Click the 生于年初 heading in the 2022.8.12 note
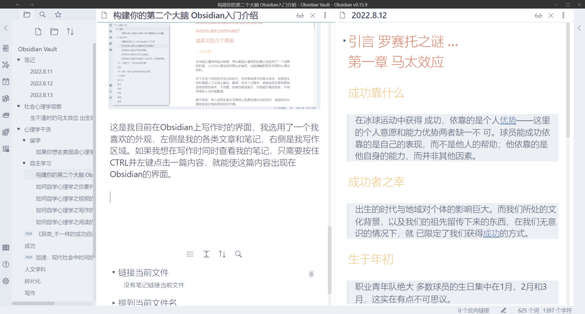 370,259
